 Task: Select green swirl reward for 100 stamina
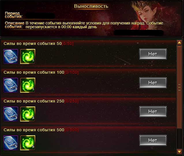click(28, 85)
